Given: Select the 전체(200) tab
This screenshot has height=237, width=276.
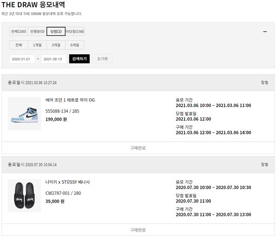Looking at the screenshot, I should [x=19, y=31].
